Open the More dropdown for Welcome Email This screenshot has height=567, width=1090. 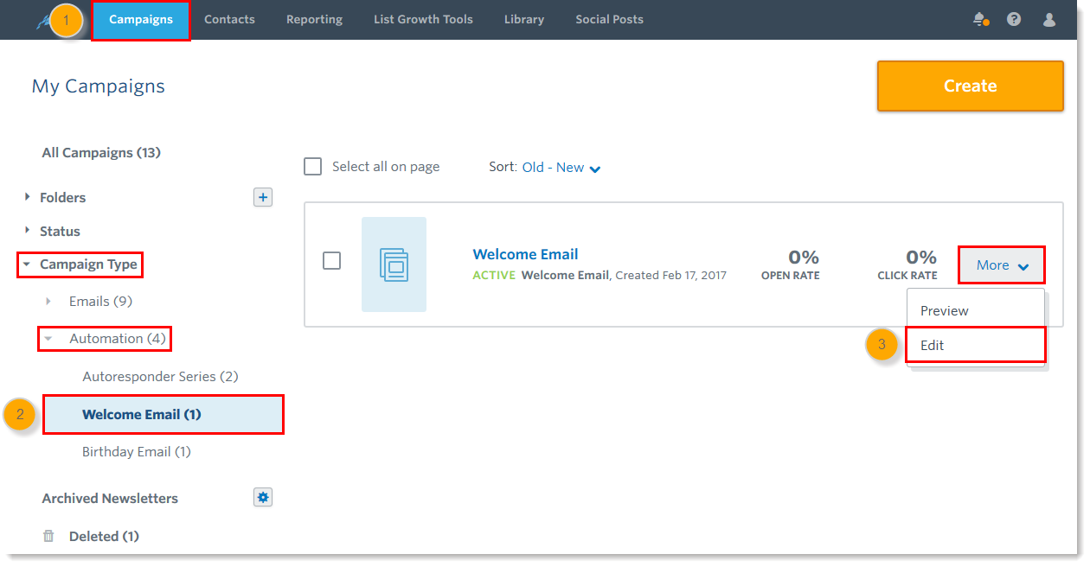point(1002,265)
